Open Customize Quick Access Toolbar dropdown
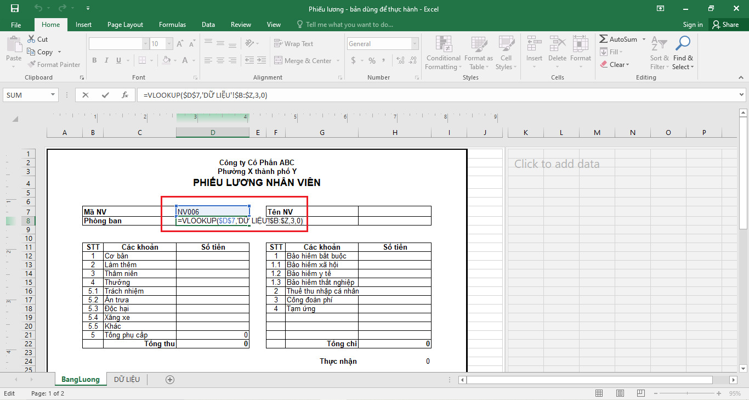The image size is (749, 400). point(88,9)
